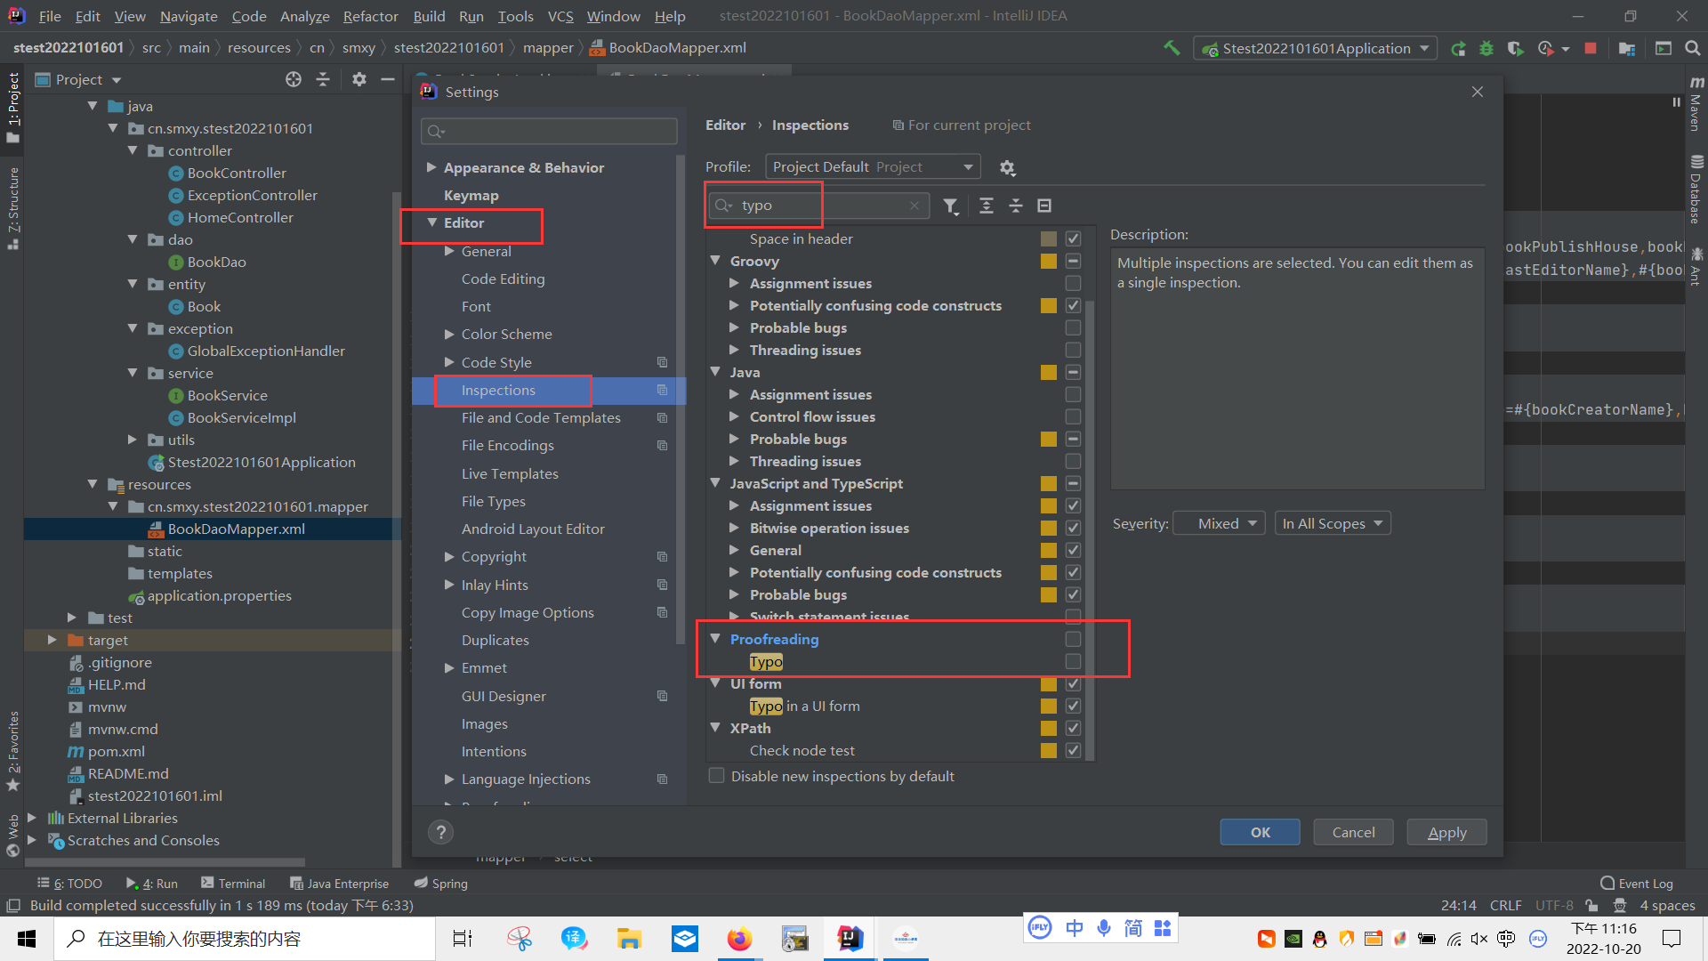
Task: Click the Debug bug icon in toolbar
Action: 1486,48
